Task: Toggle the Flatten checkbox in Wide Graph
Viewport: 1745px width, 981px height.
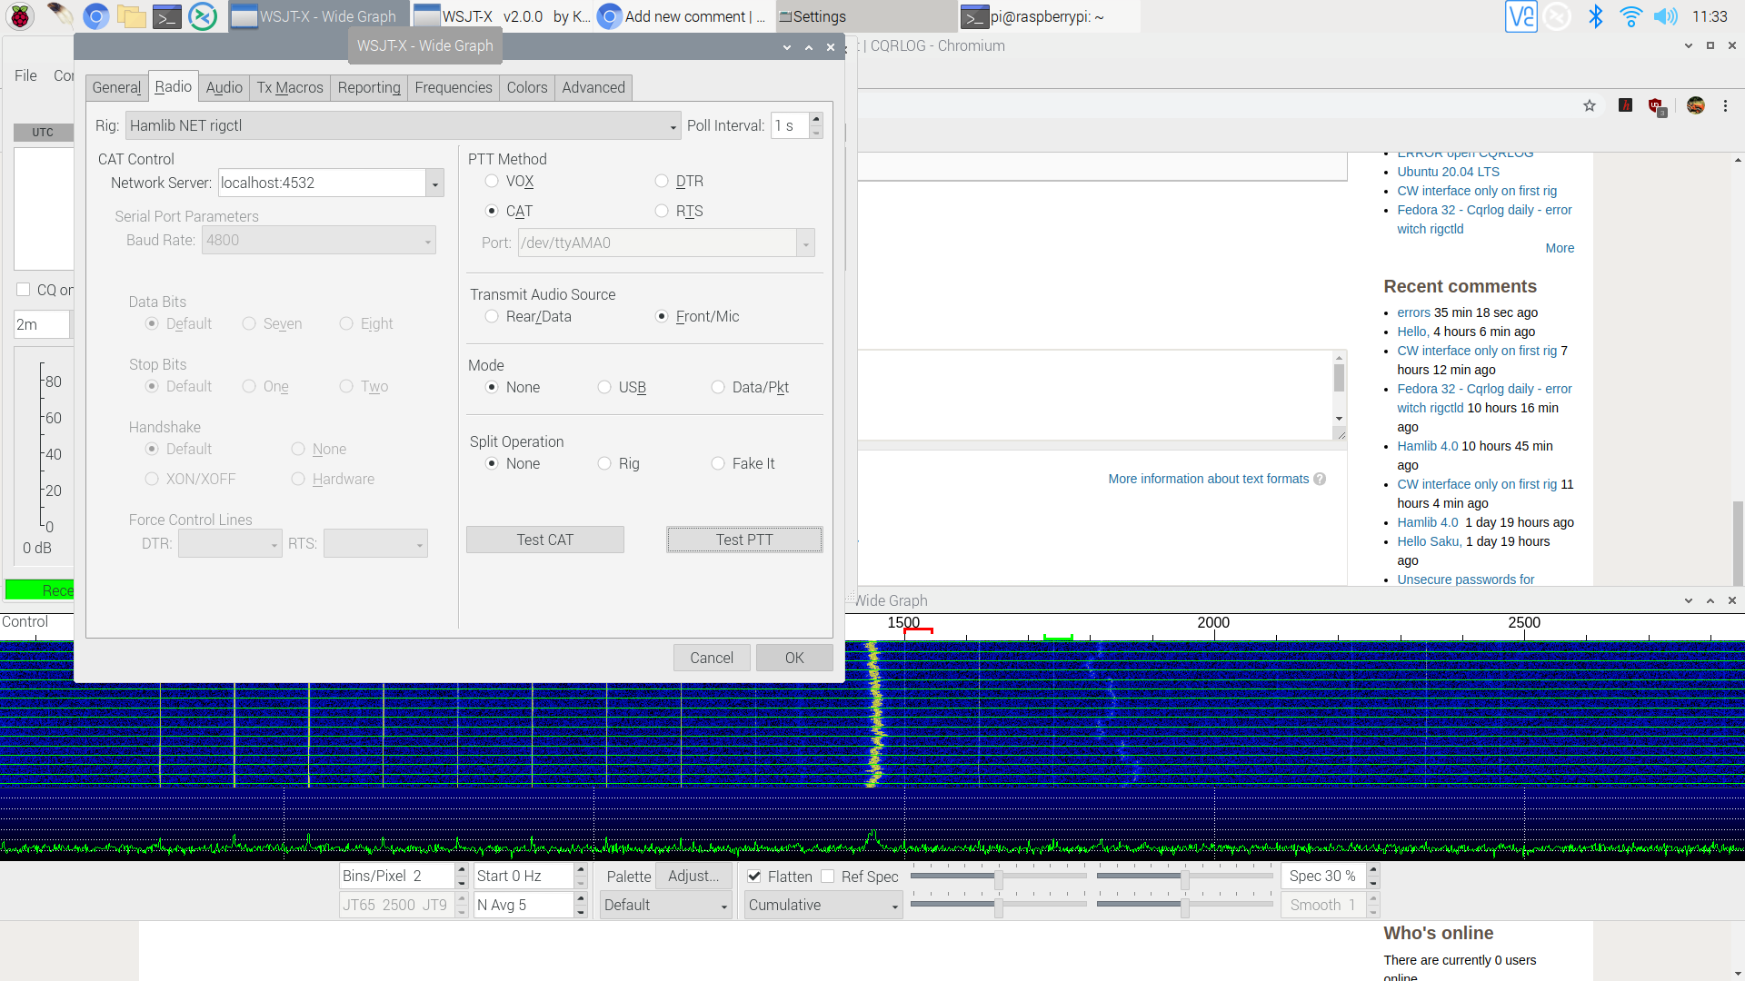Action: tap(754, 876)
